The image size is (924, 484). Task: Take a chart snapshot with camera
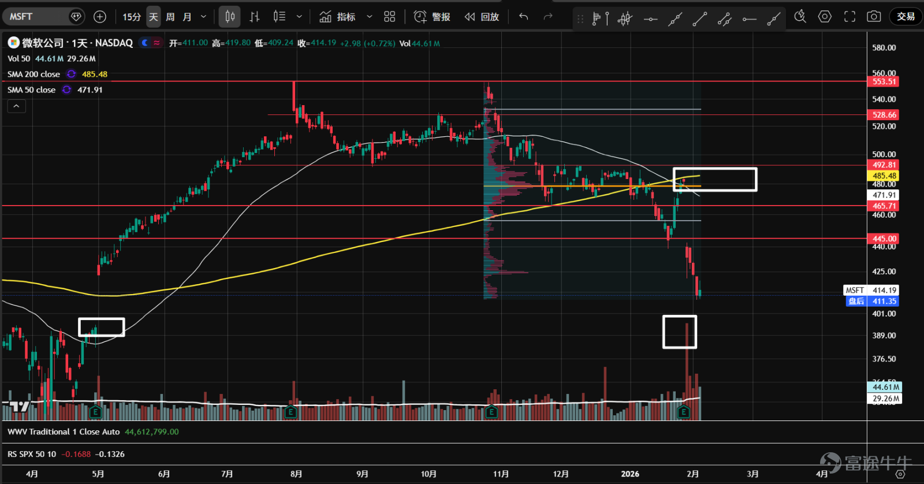click(874, 17)
